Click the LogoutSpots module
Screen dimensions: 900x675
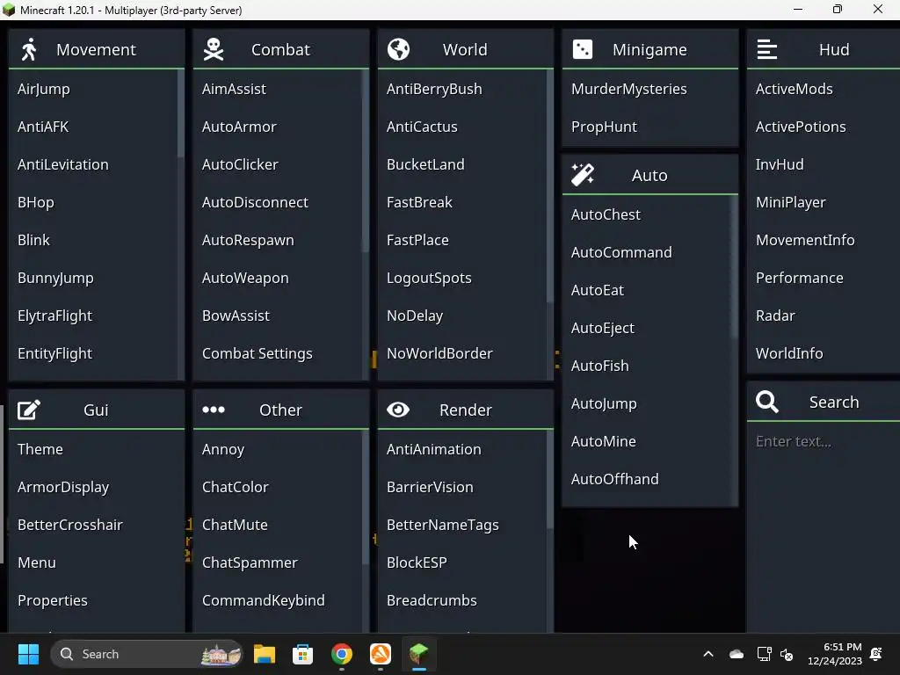(x=462, y=278)
